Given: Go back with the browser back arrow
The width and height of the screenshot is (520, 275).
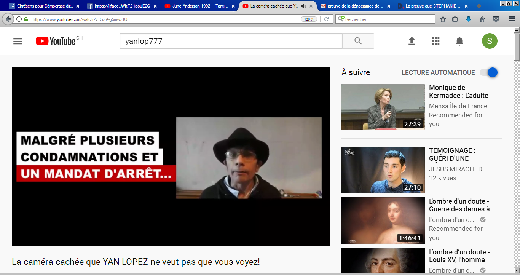Looking at the screenshot, I should [x=8, y=19].
